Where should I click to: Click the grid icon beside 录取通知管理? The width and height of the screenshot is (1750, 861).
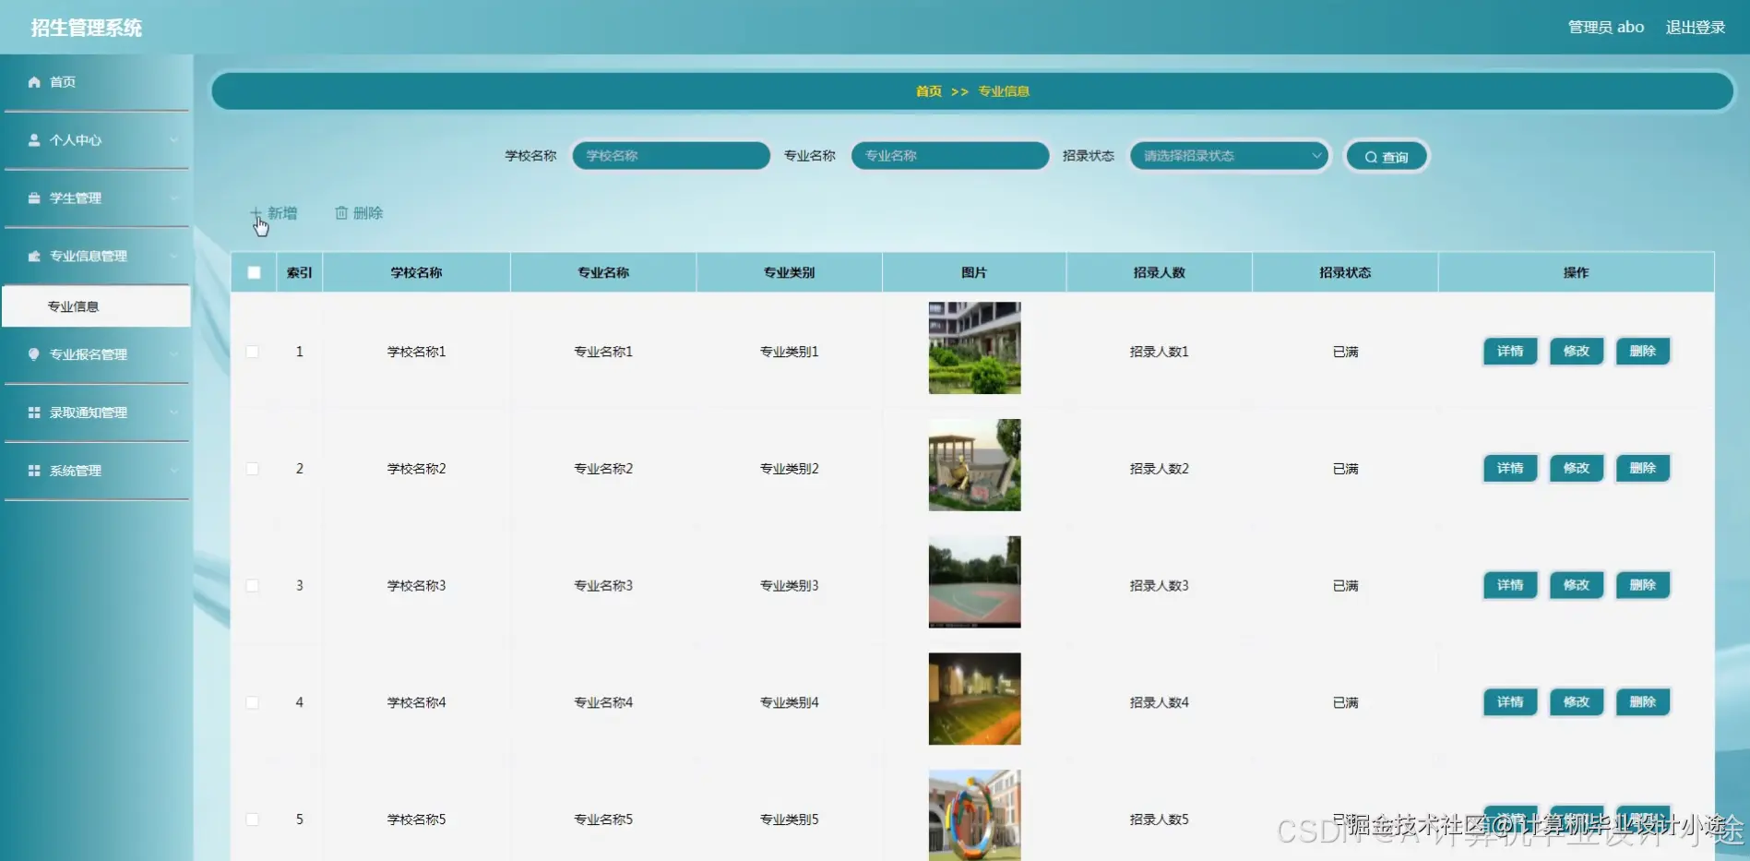(34, 413)
